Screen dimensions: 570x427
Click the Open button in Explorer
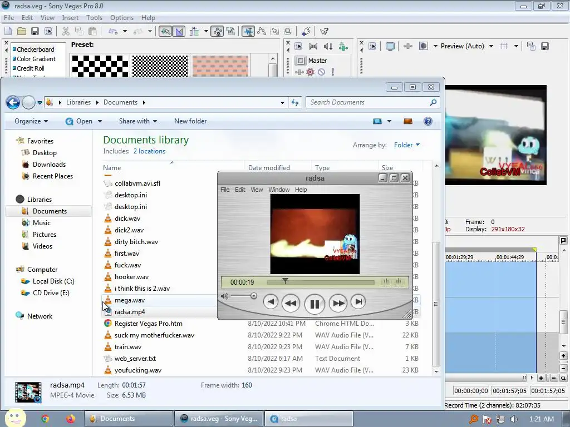coord(80,121)
